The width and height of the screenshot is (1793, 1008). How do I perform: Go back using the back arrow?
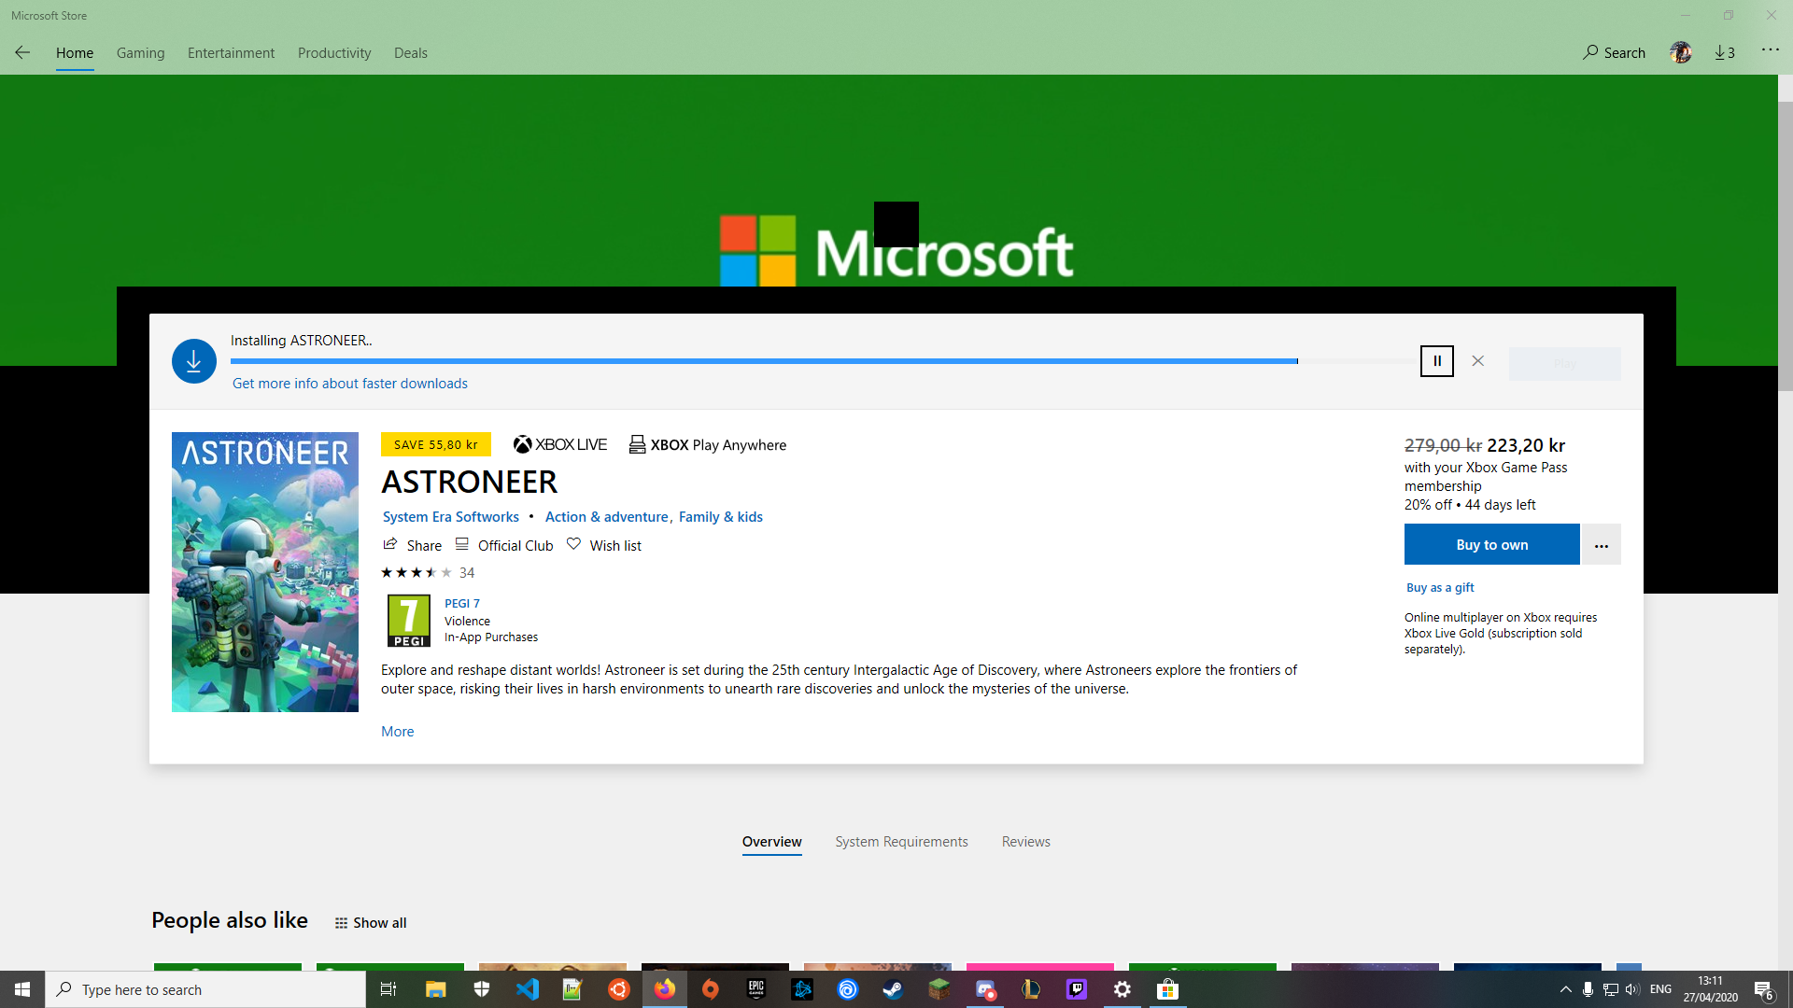pos(22,52)
